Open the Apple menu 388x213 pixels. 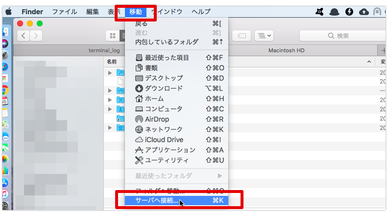click(x=8, y=12)
